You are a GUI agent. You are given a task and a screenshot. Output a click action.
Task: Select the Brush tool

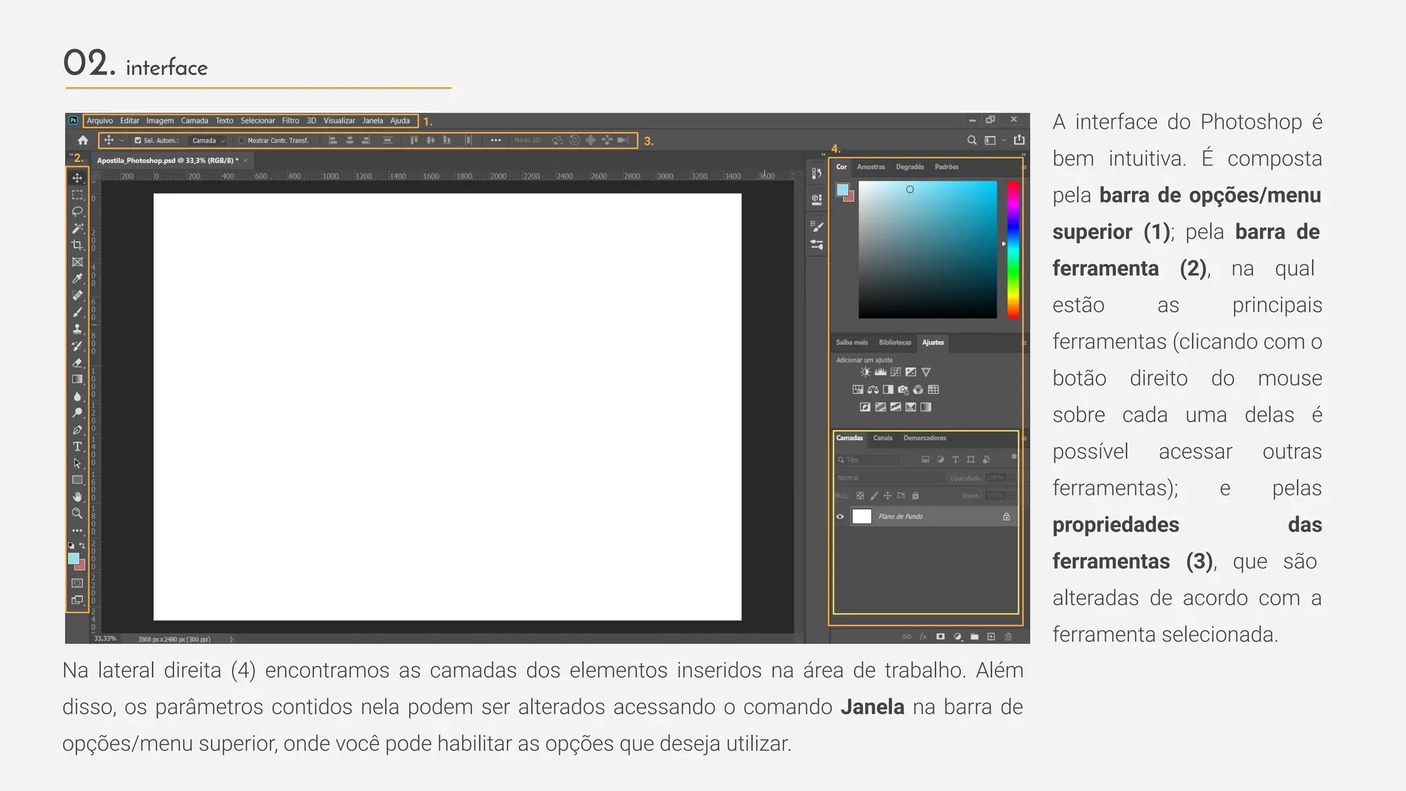pos(78,312)
